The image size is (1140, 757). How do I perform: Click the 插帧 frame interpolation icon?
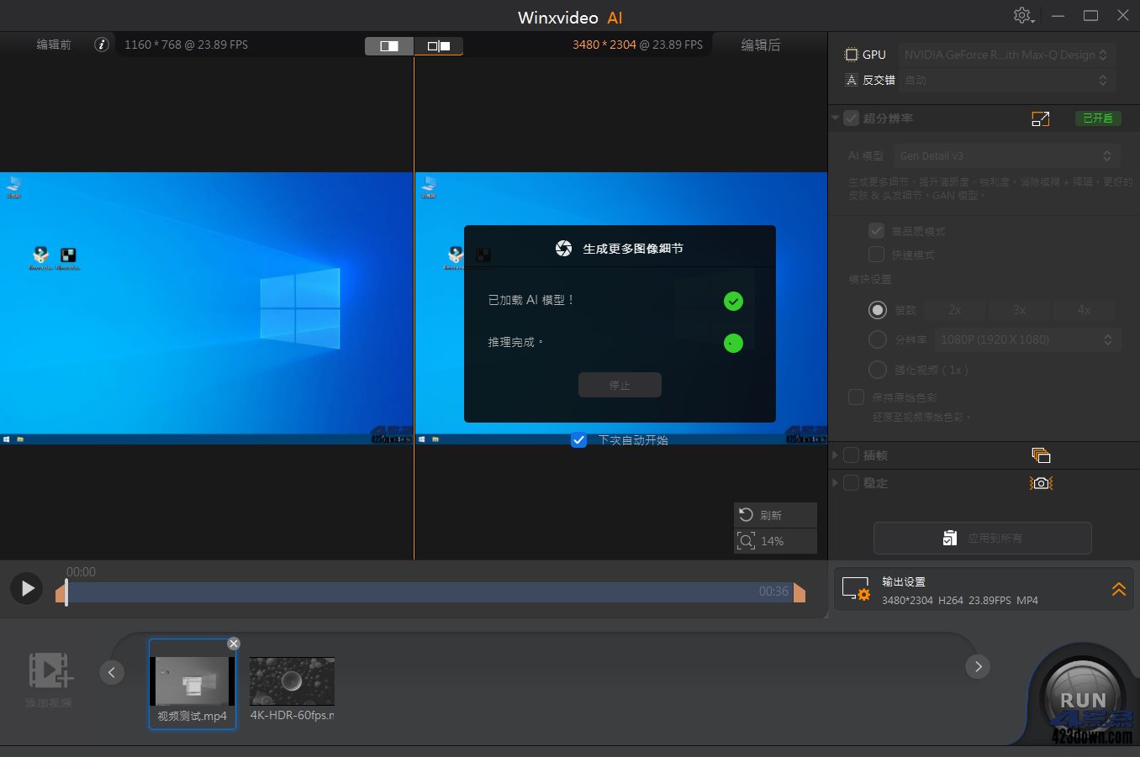(x=1041, y=455)
